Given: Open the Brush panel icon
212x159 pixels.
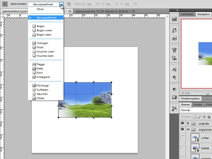Looking at the screenshot, I should 174,50.
